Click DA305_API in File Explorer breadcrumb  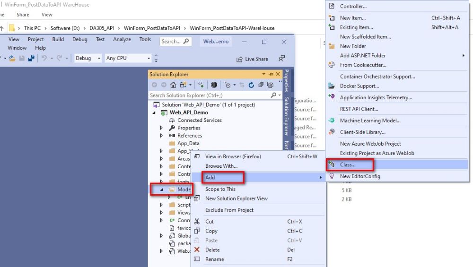[x=102, y=28]
